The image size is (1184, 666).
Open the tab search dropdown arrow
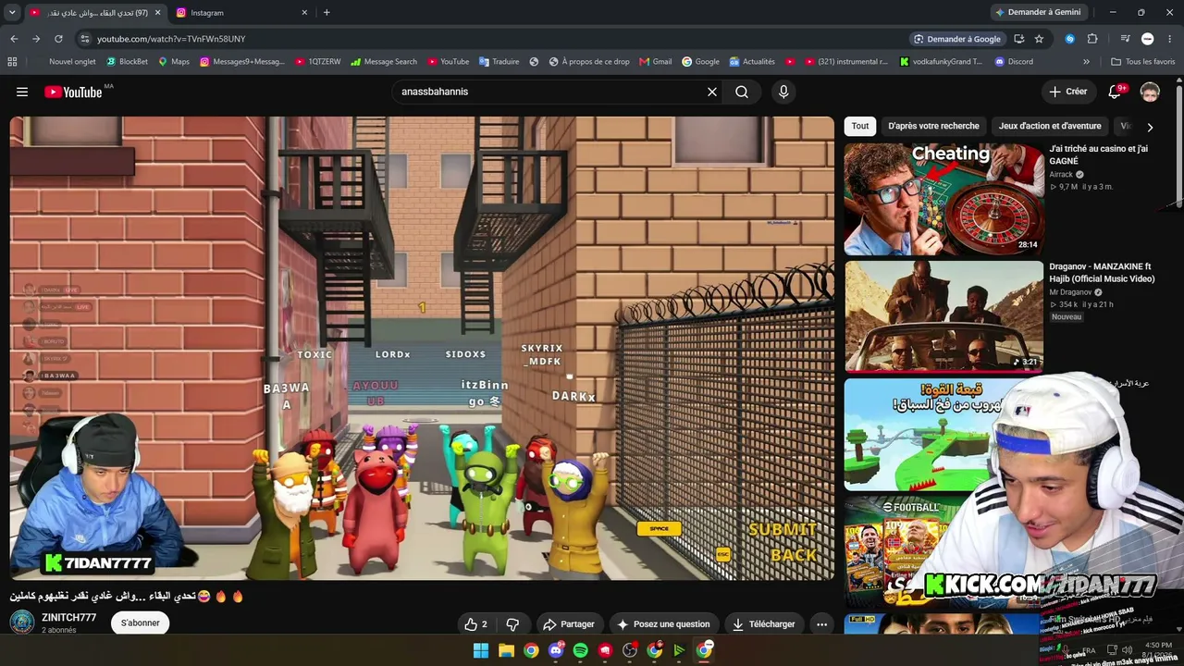point(12,12)
